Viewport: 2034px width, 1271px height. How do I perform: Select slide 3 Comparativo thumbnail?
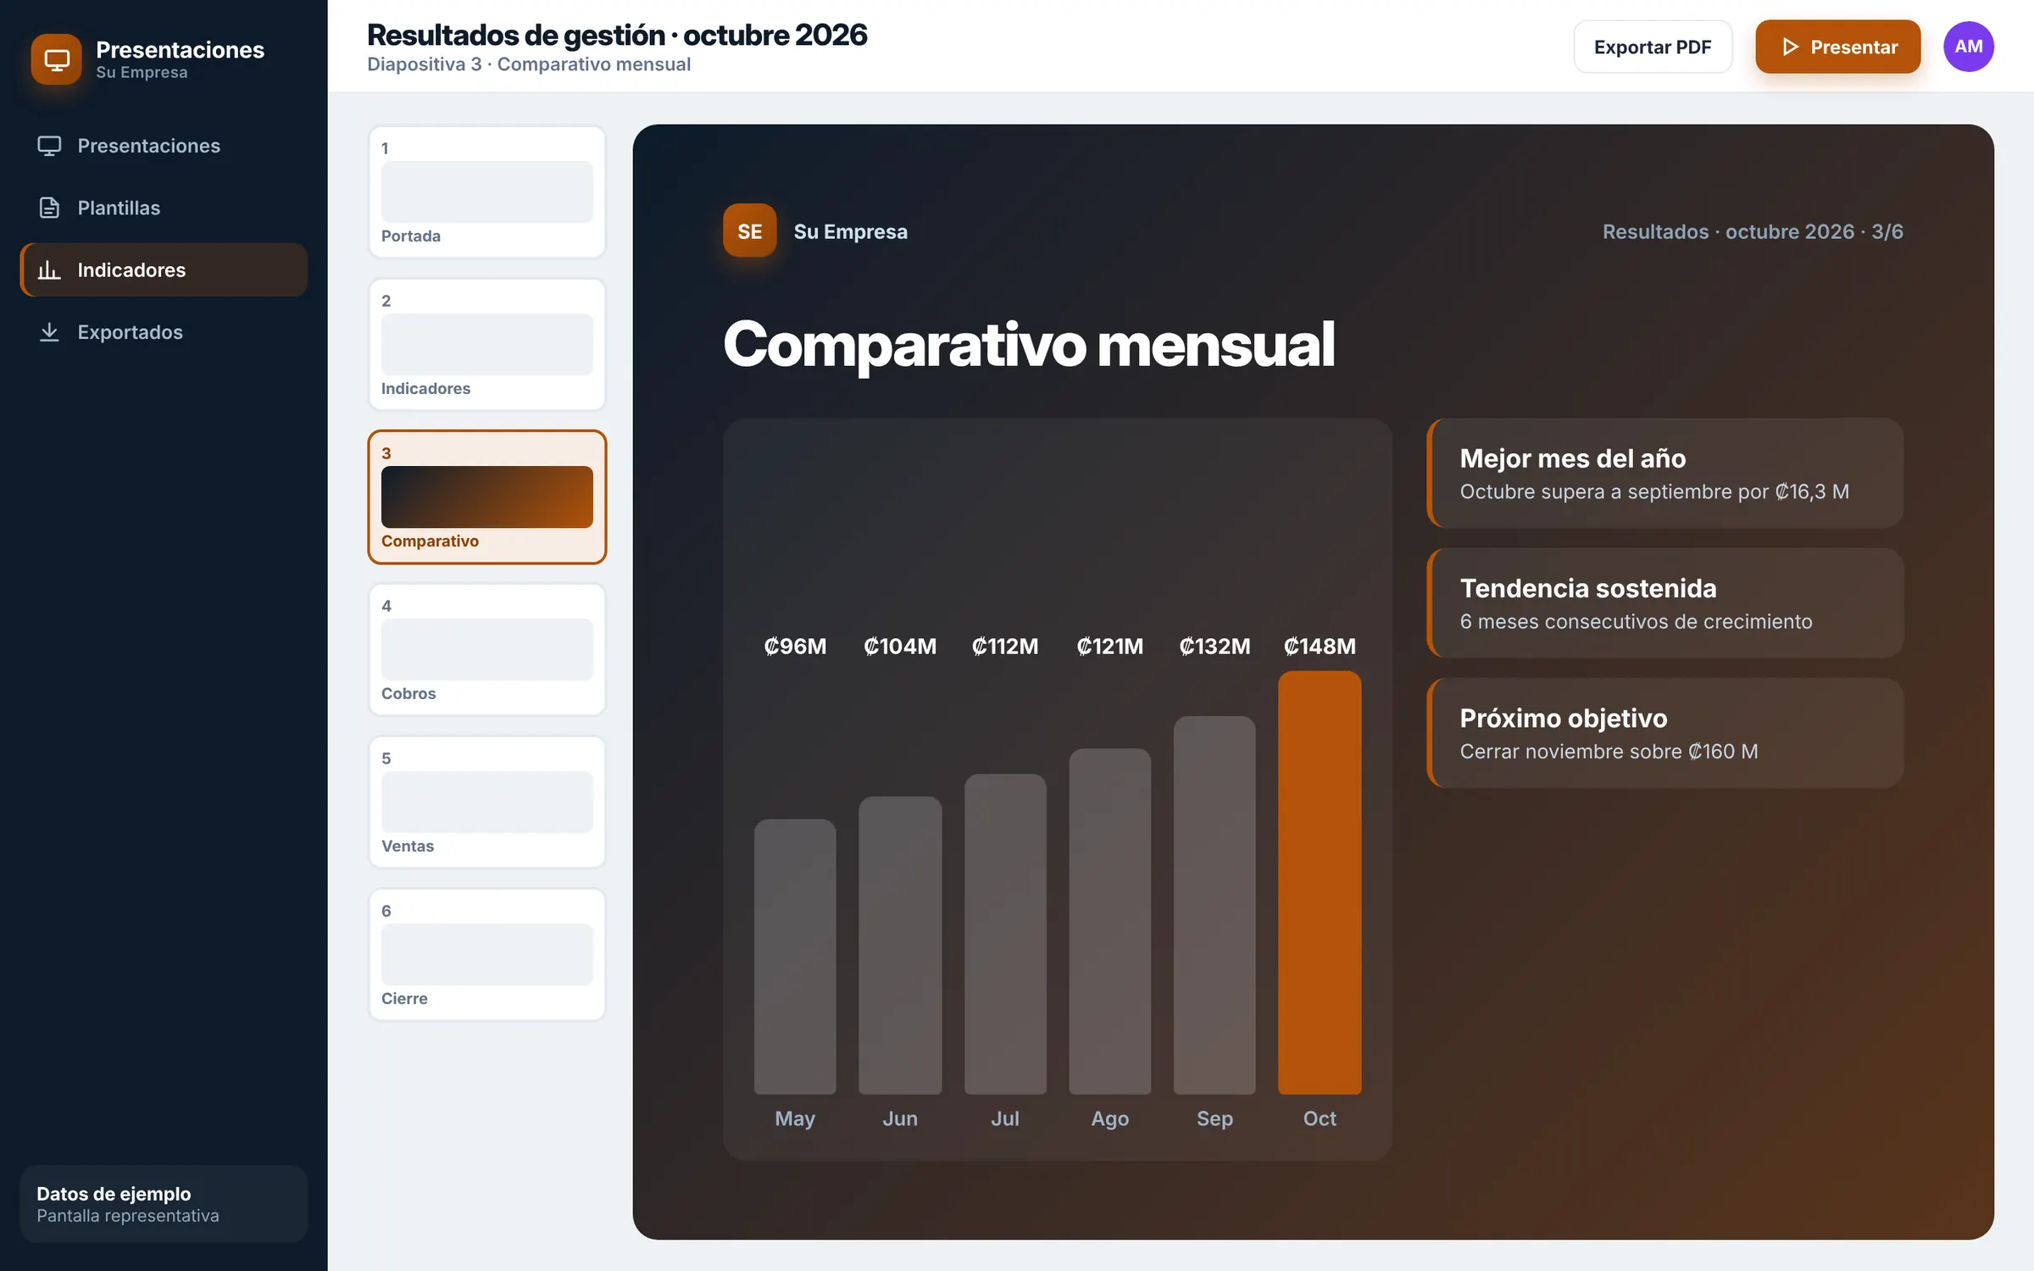click(x=487, y=497)
